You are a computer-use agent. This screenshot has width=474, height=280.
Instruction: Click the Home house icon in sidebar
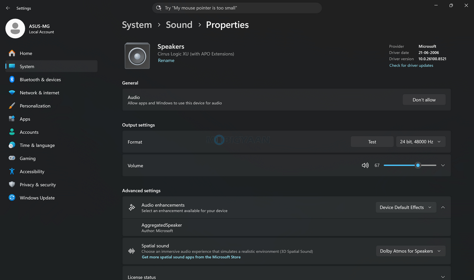coord(12,53)
